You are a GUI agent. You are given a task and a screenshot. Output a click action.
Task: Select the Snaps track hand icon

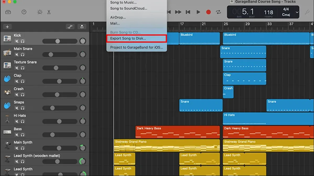pos(7,106)
